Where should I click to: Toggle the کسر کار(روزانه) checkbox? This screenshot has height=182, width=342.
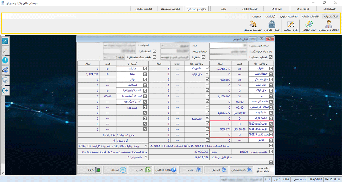point(145,91)
